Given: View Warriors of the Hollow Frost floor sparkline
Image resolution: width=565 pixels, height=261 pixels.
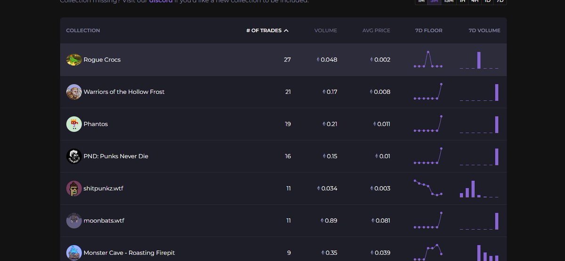Looking at the screenshot, I should pyautogui.click(x=428, y=91).
